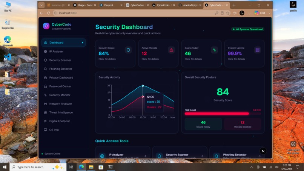The height and width of the screenshot is (171, 304).
Task: Click the 12 Threats Blocked tile
Action: coord(243,124)
